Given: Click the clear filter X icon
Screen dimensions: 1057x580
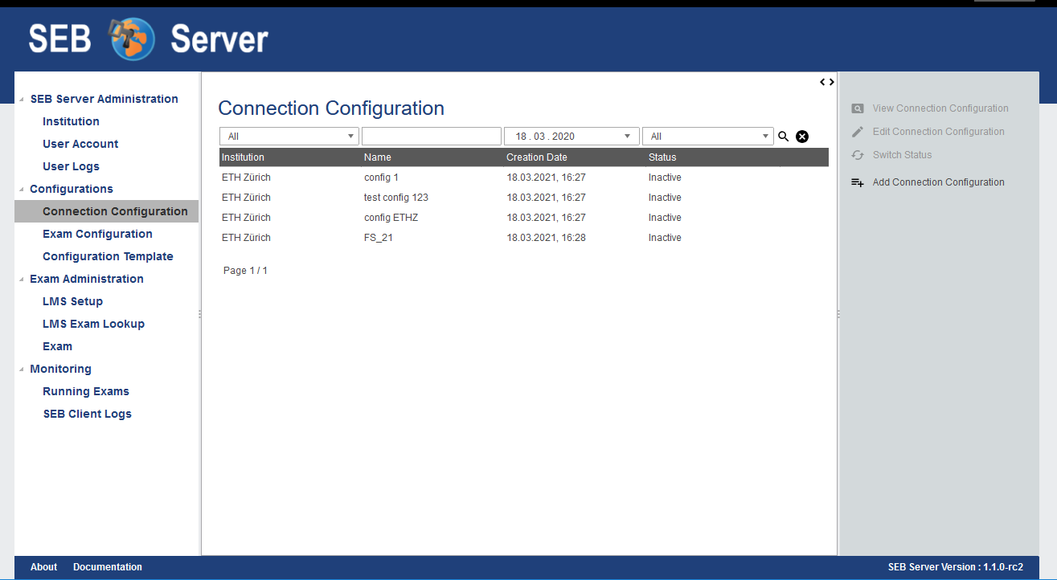Looking at the screenshot, I should pos(802,137).
